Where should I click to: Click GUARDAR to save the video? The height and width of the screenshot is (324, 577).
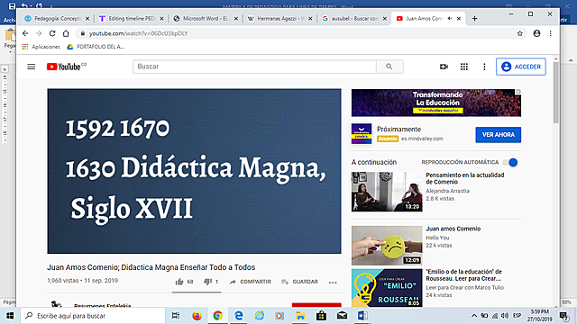(x=299, y=282)
